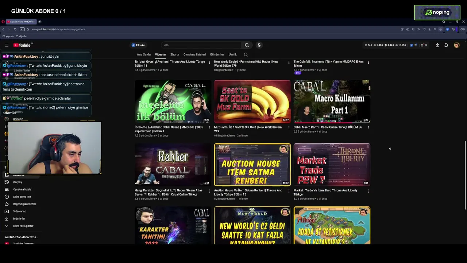Viewport: 467px width, 263px height.
Task: Open the Rehber Cabal thumbnail
Action: (x=173, y=165)
